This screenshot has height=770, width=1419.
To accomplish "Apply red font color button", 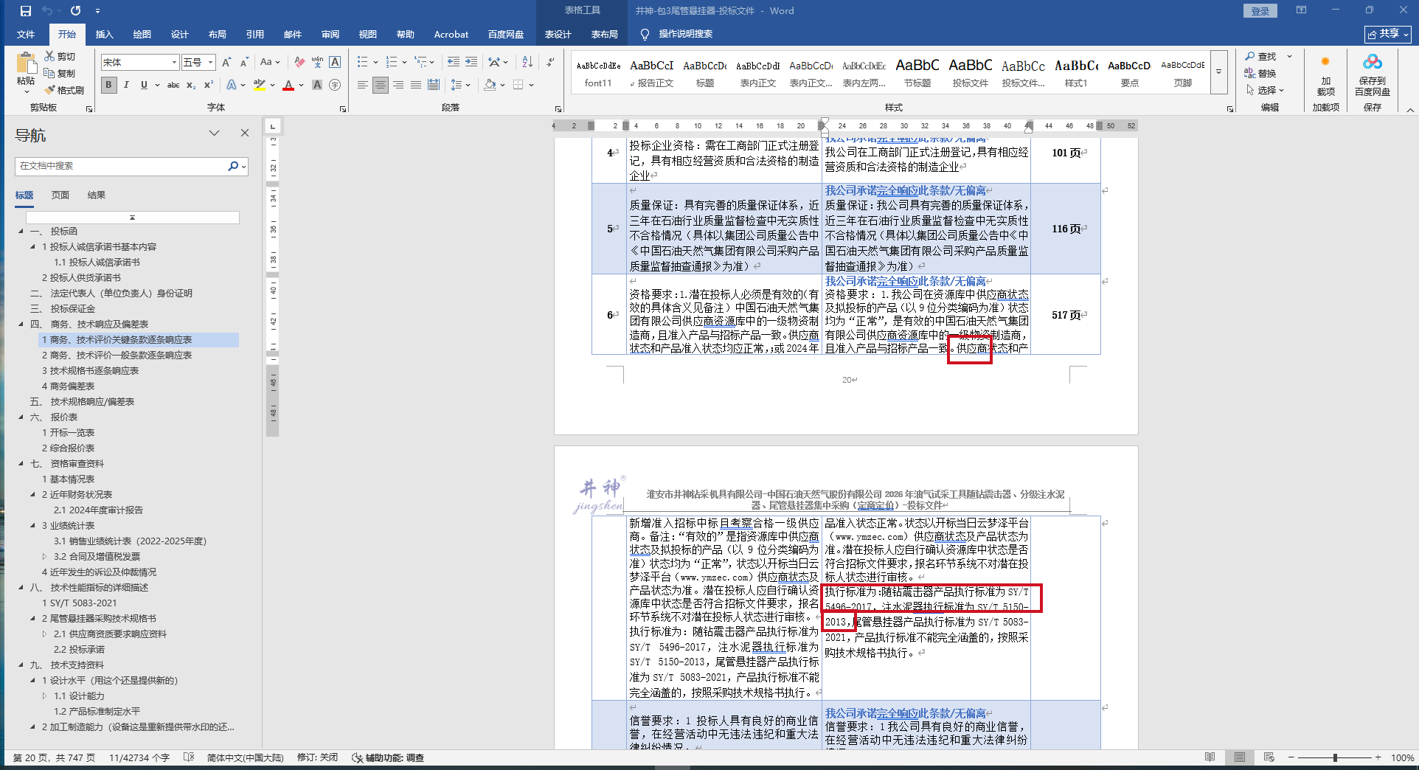I will point(288,85).
